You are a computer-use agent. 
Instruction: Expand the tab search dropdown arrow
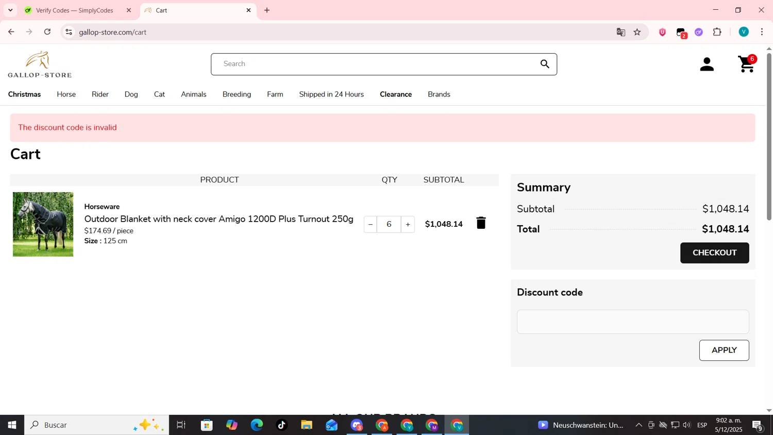(x=10, y=10)
